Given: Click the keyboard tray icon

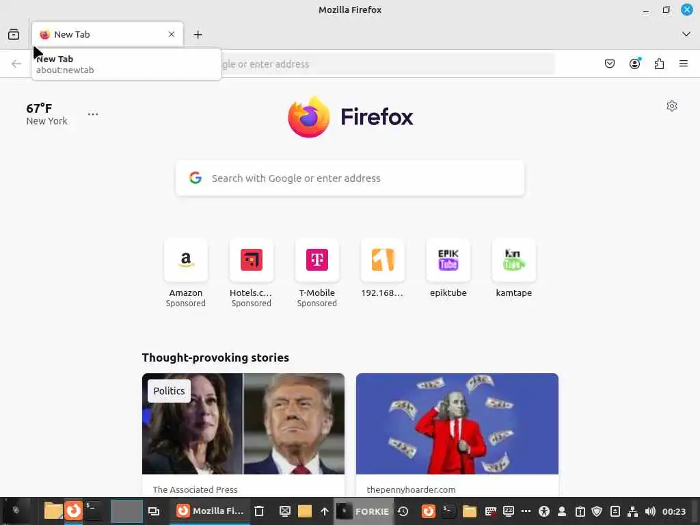Looking at the screenshot, I should (x=491, y=511).
